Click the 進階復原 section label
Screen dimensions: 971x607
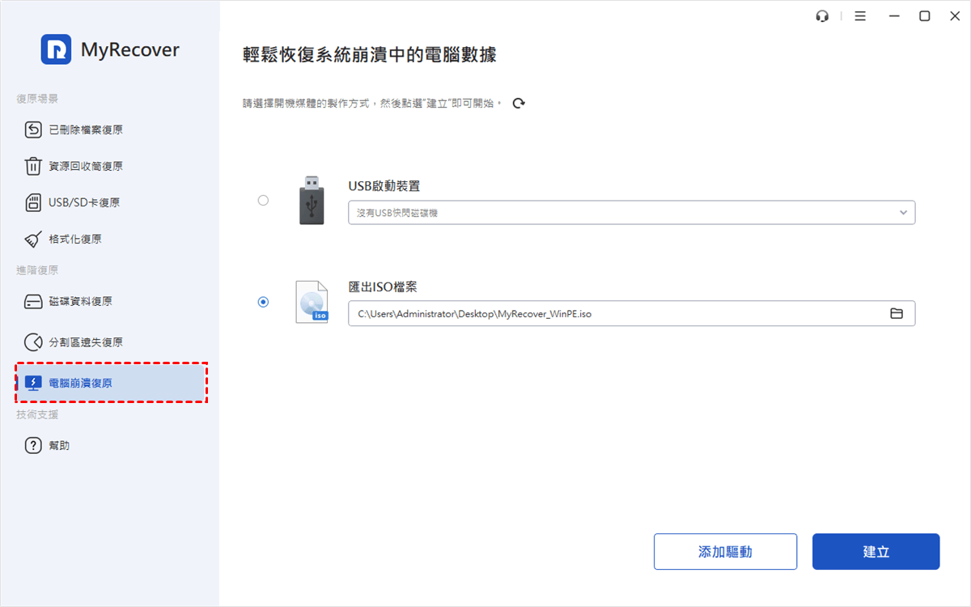(x=37, y=270)
